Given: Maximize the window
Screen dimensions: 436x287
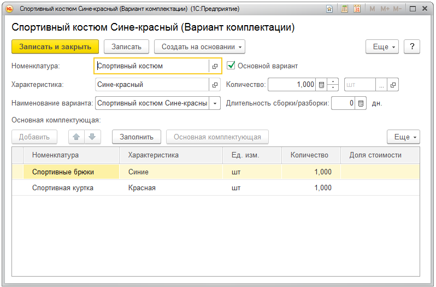Looking at the screenshot, I should click(413, 9).
